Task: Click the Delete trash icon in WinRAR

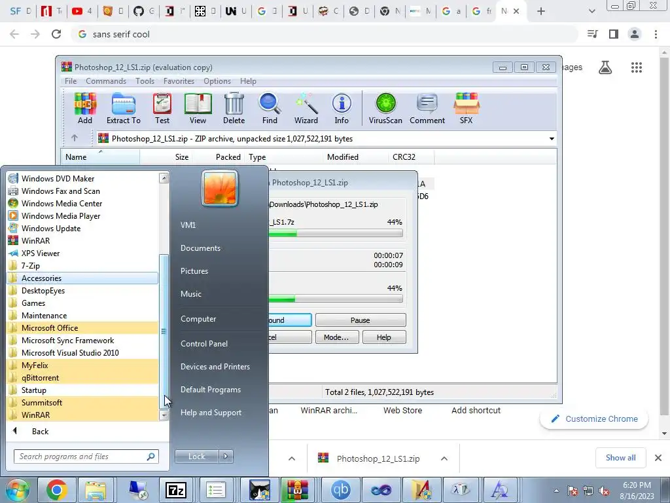Action: pos(234,109)
